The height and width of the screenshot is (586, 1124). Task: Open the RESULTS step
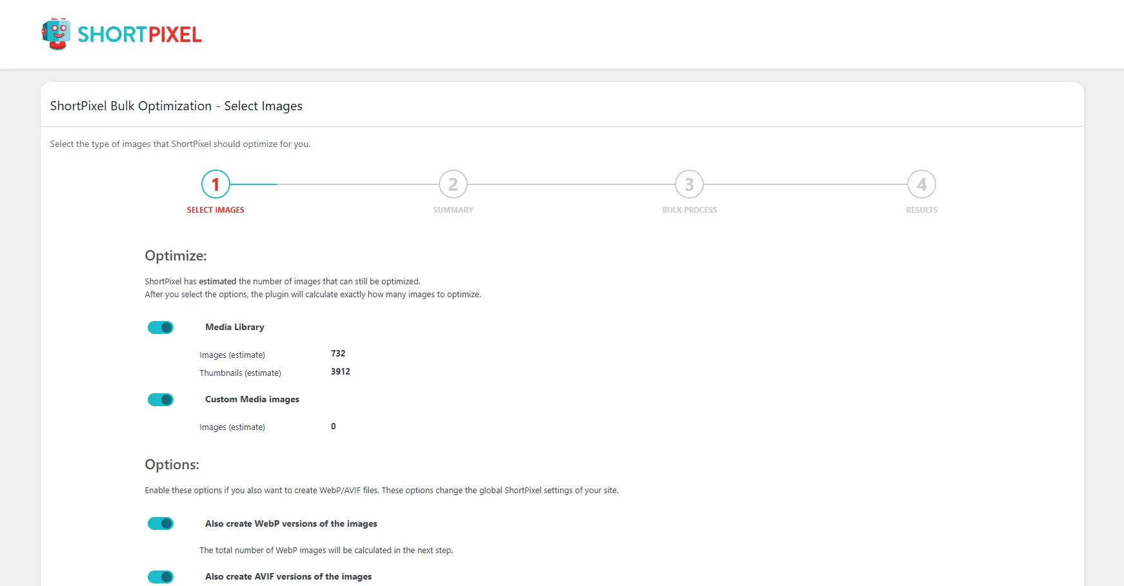pos(921,210)
